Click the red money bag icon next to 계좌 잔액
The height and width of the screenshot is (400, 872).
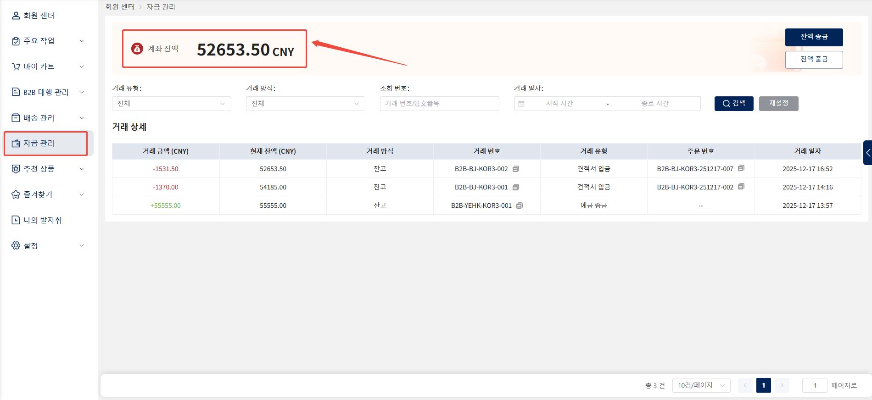pos(137,48)
